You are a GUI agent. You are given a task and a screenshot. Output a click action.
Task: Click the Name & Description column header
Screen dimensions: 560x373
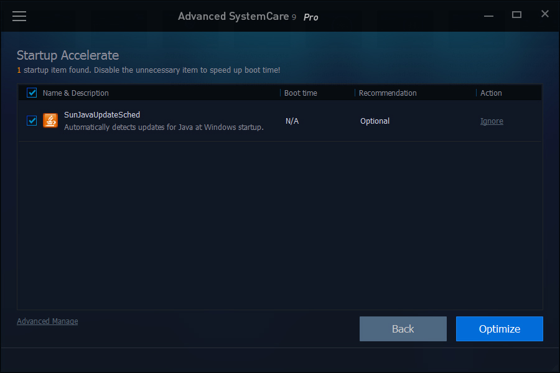[76, 93]
